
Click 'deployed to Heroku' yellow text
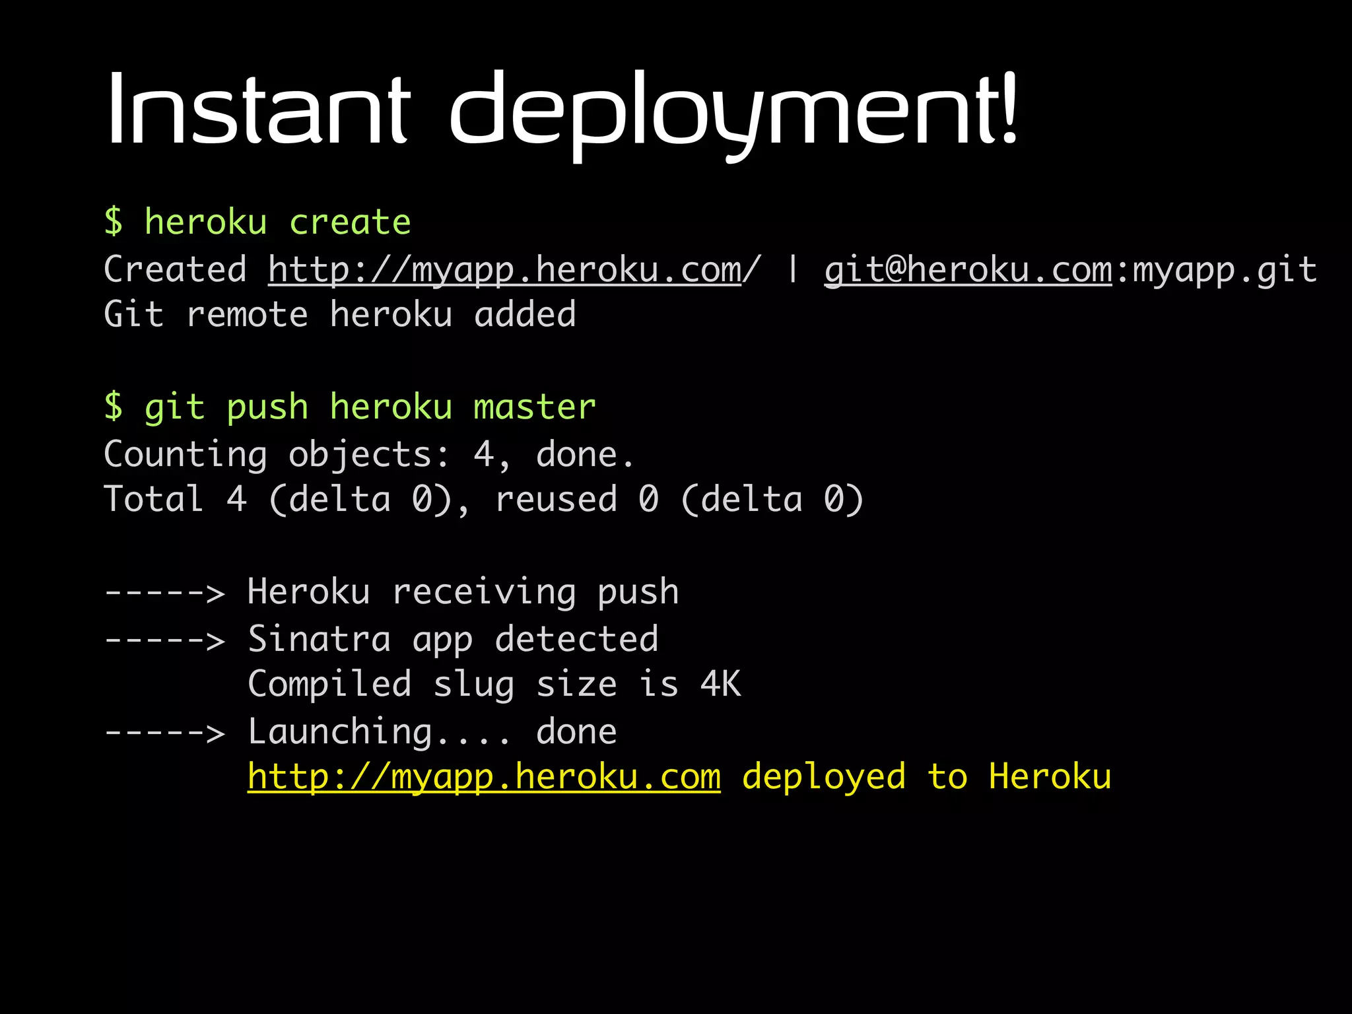click(x=927, y=777)
